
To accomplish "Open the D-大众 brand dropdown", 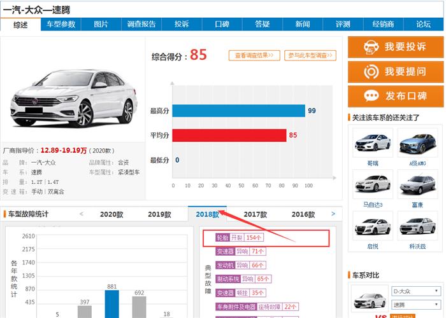I will pos(416,291).
